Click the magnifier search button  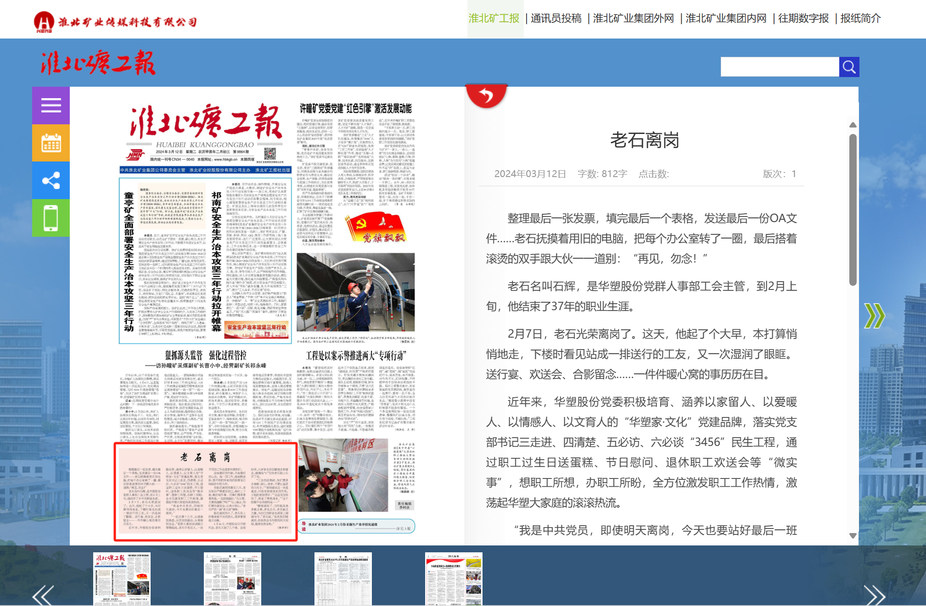point(849,67)
